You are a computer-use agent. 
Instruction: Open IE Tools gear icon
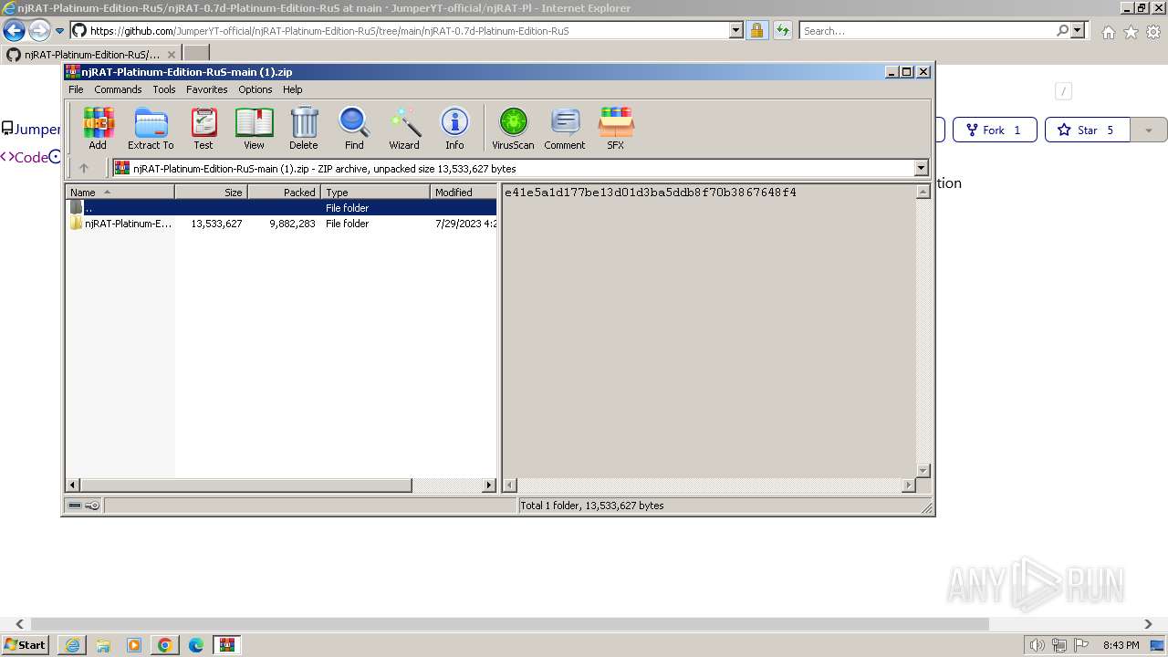coord(1153,32)
